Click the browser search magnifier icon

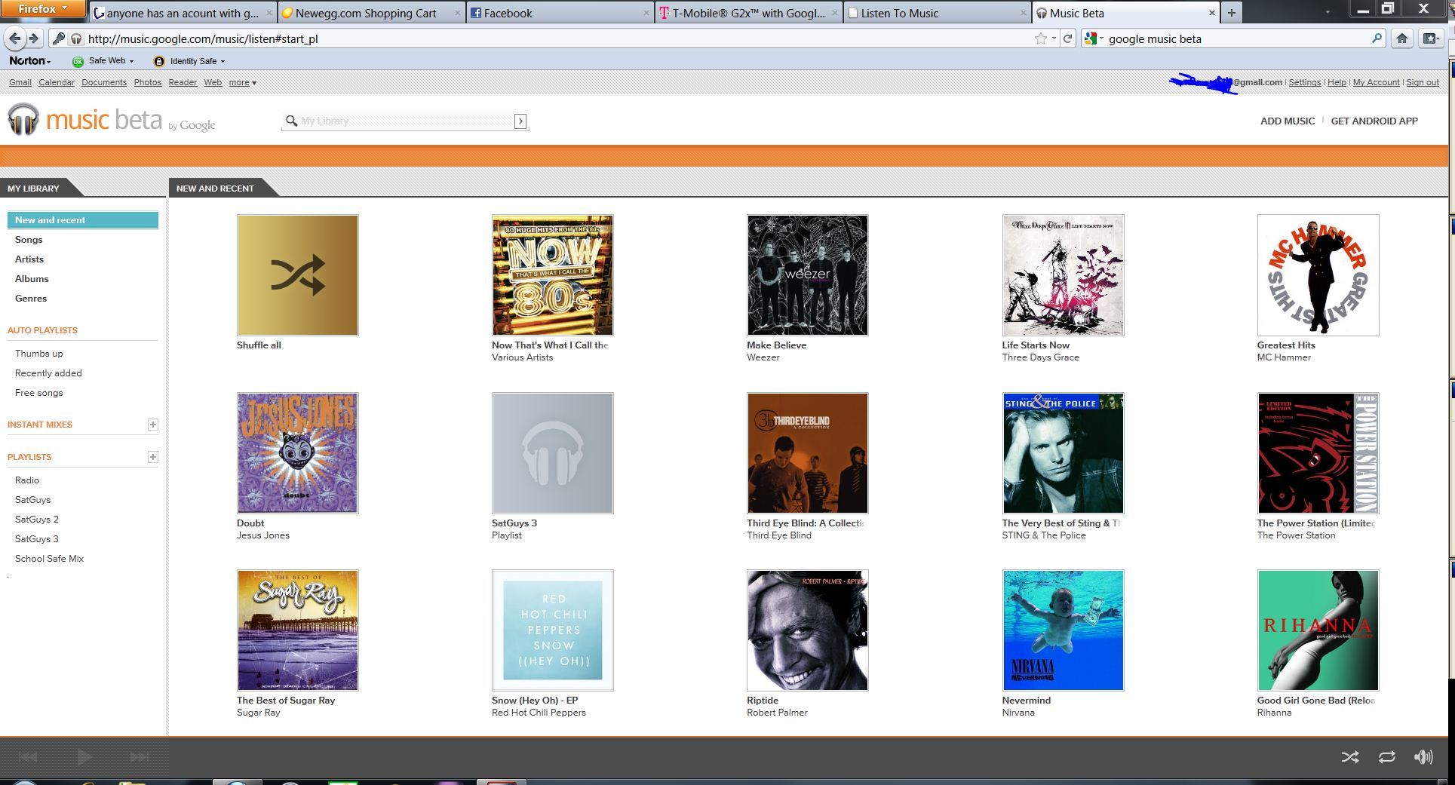click(1377, 38)
